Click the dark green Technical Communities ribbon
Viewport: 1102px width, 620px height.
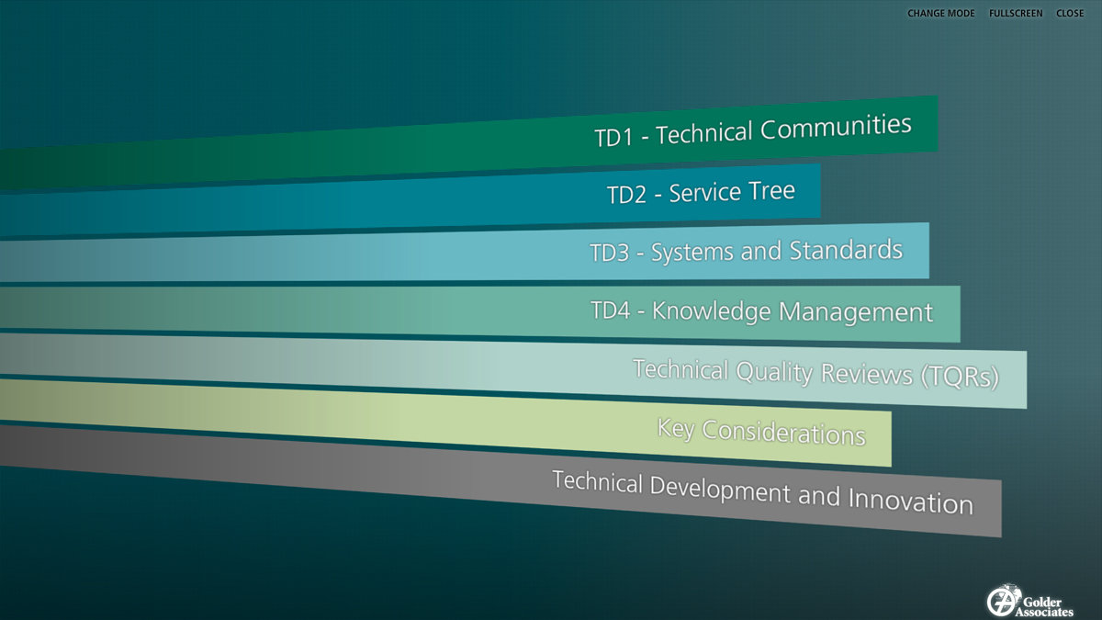[x=367, y=156]
